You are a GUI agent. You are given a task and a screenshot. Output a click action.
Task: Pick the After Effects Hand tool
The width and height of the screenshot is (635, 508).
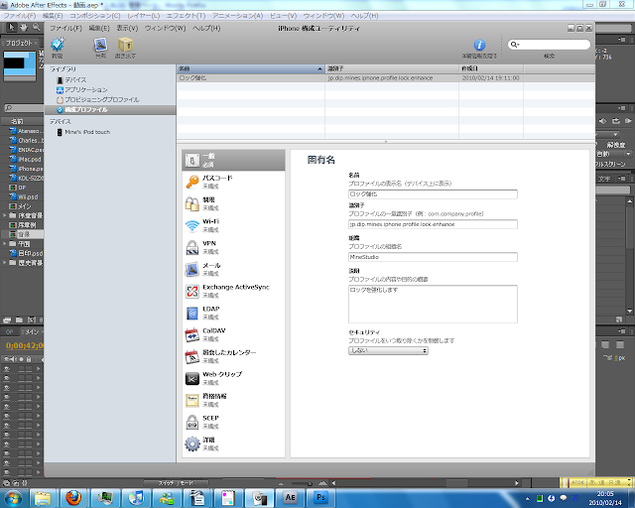(24, 27)
